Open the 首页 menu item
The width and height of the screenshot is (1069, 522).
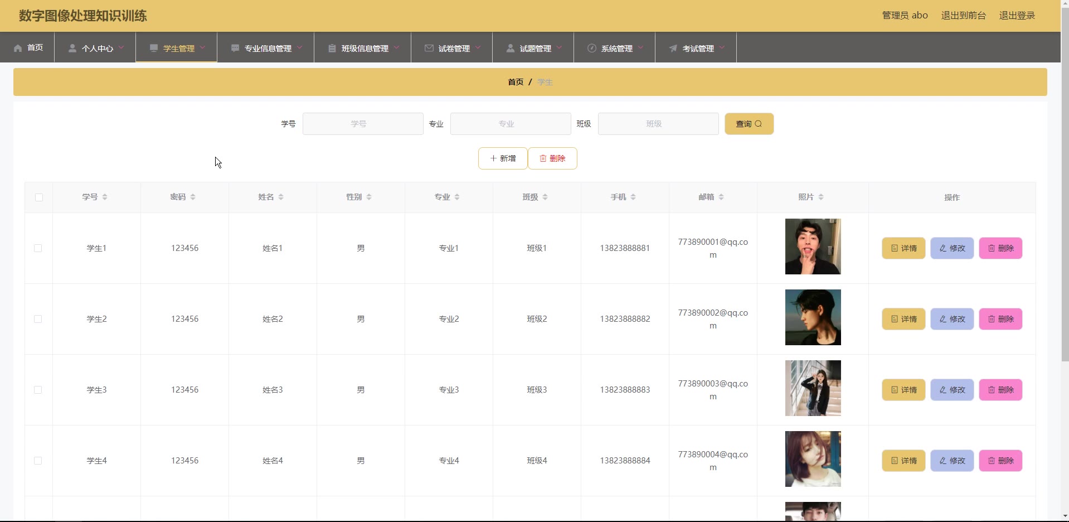tap(27, 47)
